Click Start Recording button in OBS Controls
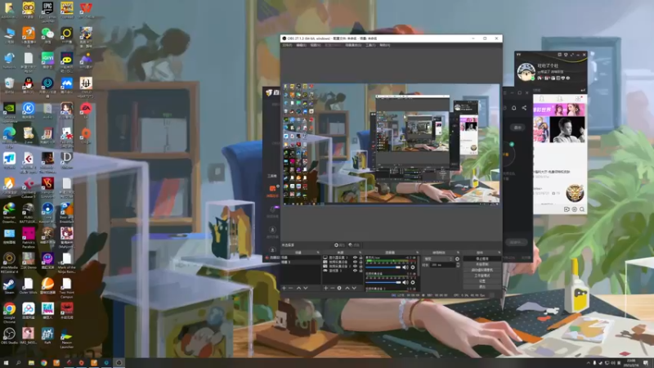This screenshot has height=368, width=654. [482, 264]
